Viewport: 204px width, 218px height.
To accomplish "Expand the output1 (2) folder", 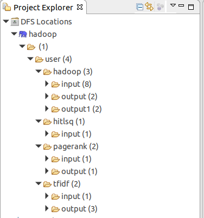I will pyautogui.click(x=47, y=108).
